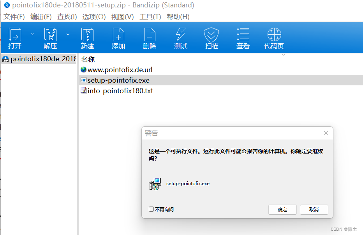Viewport: 363px width, 235px height.
Task: Open the 文件(F) menu
Action: pos(14,17)
